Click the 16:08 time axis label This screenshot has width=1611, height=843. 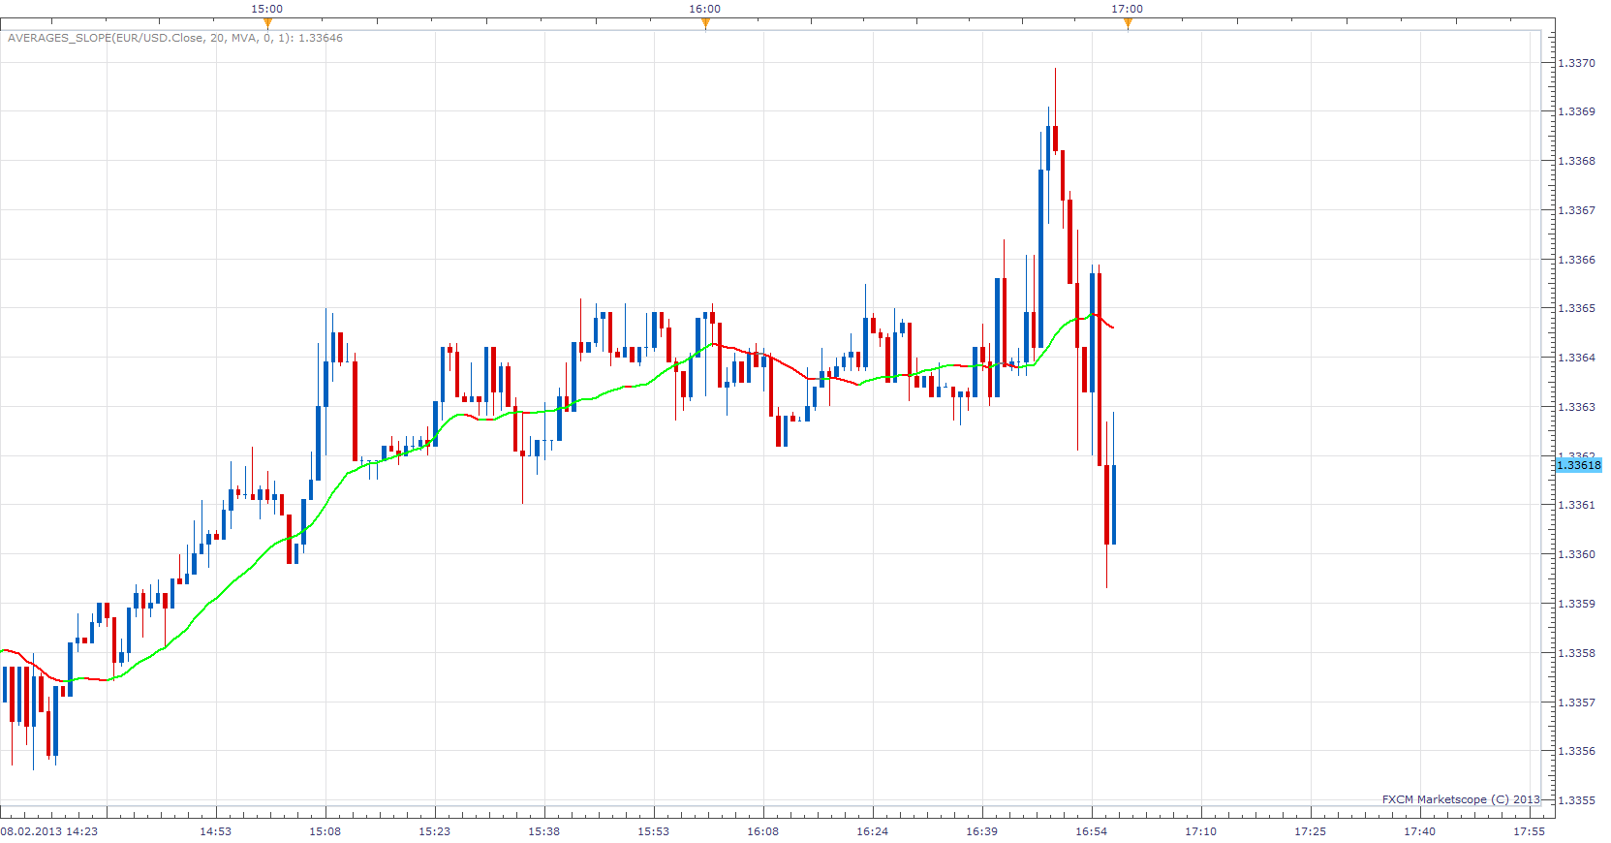point(763,831)
